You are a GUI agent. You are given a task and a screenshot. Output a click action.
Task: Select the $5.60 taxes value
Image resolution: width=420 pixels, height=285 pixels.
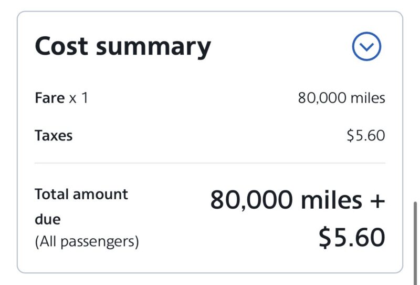(x=365, y=136)
